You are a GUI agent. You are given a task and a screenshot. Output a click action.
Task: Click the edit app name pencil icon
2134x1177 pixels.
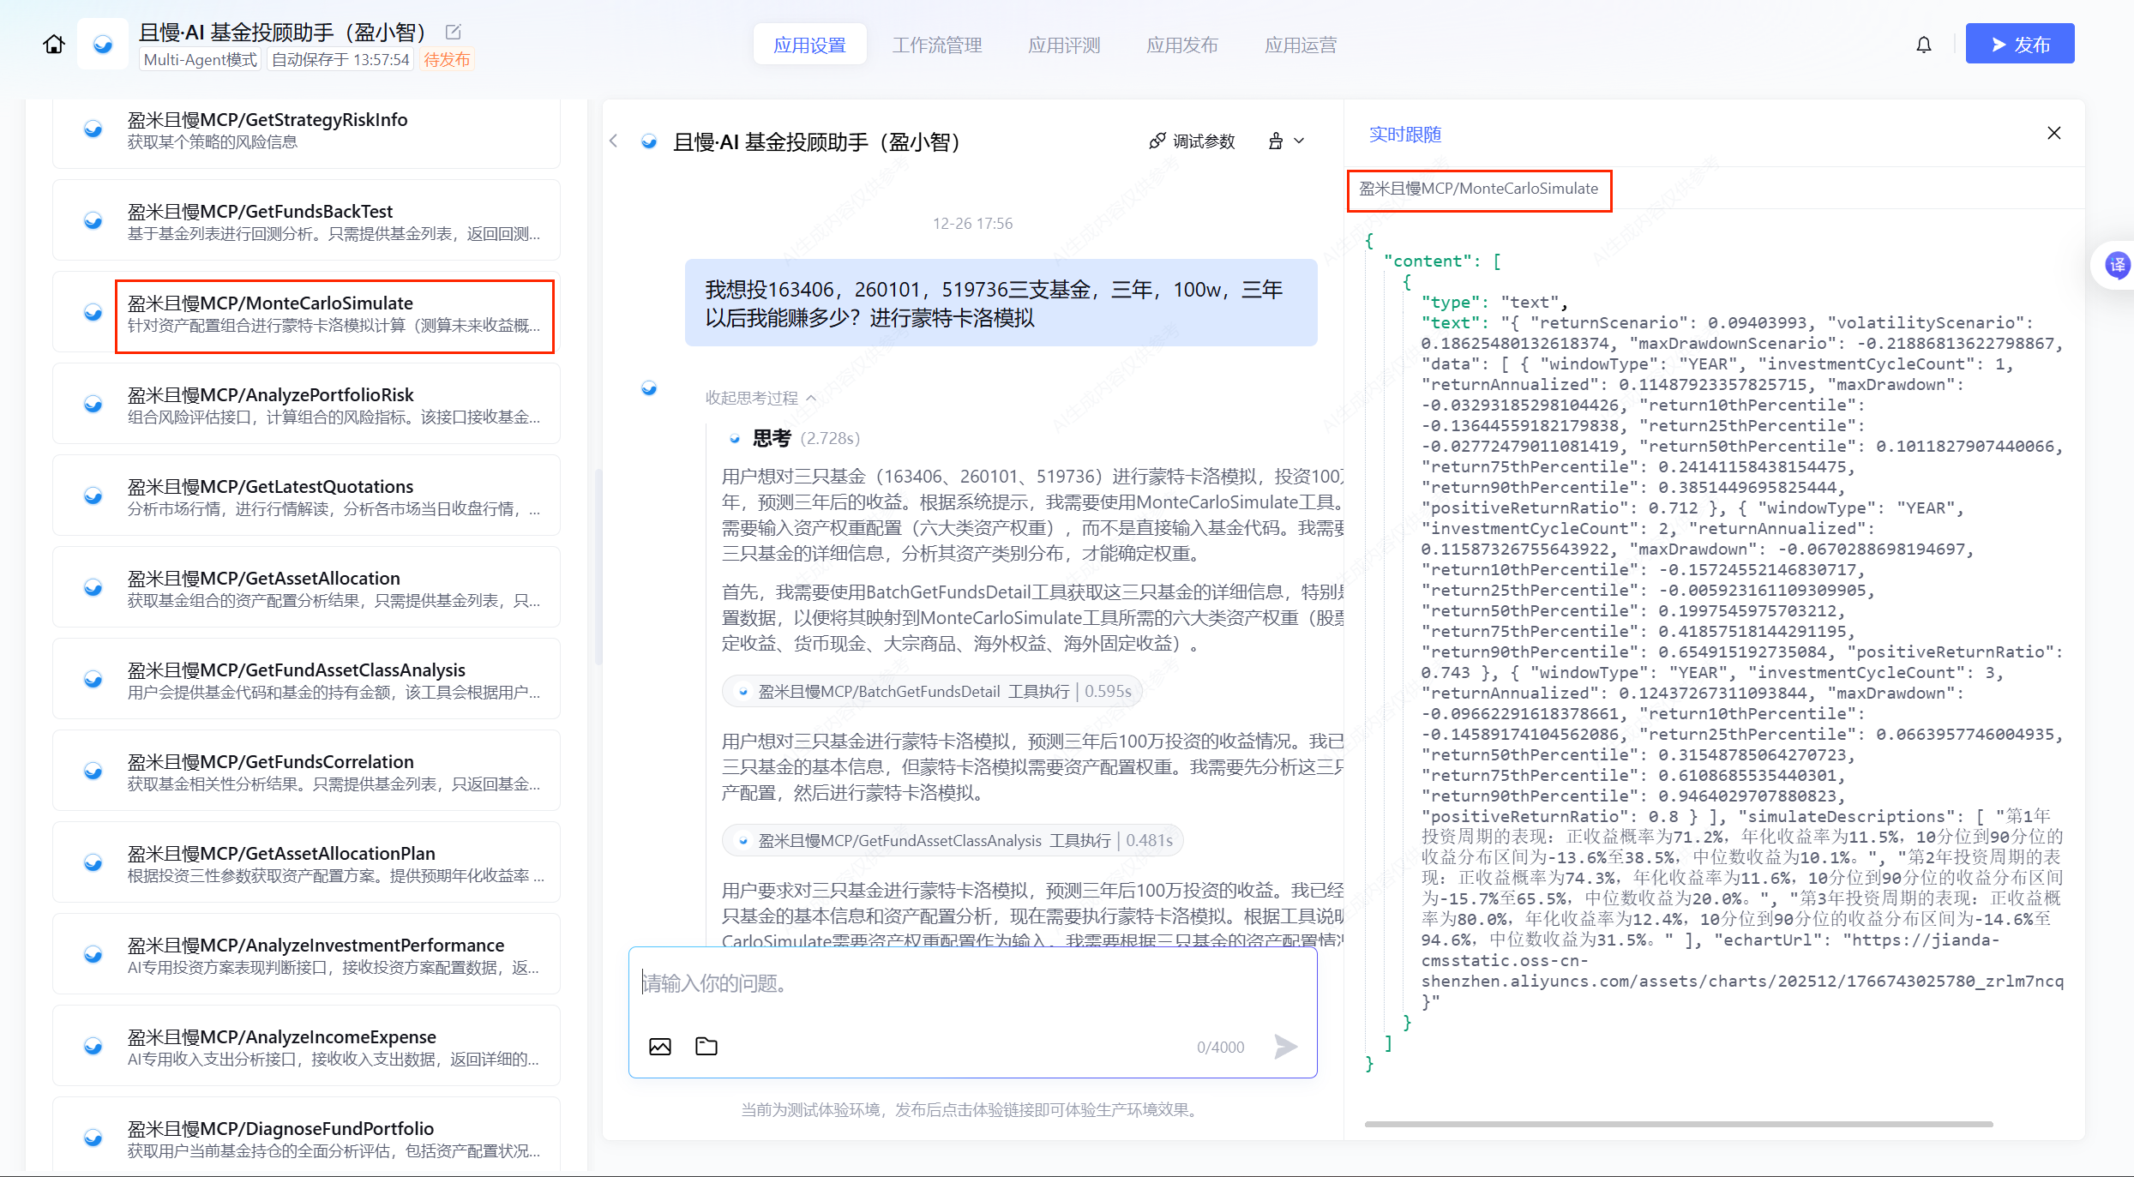click(x=454, y=33)
